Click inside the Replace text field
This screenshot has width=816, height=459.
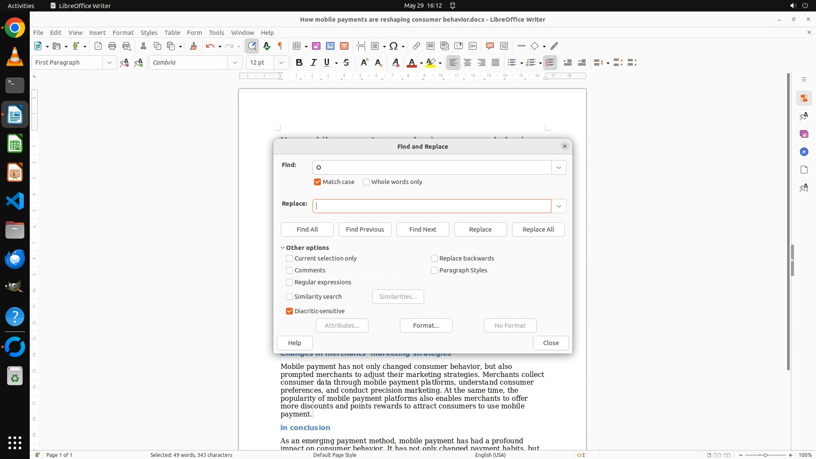point(432,206)
